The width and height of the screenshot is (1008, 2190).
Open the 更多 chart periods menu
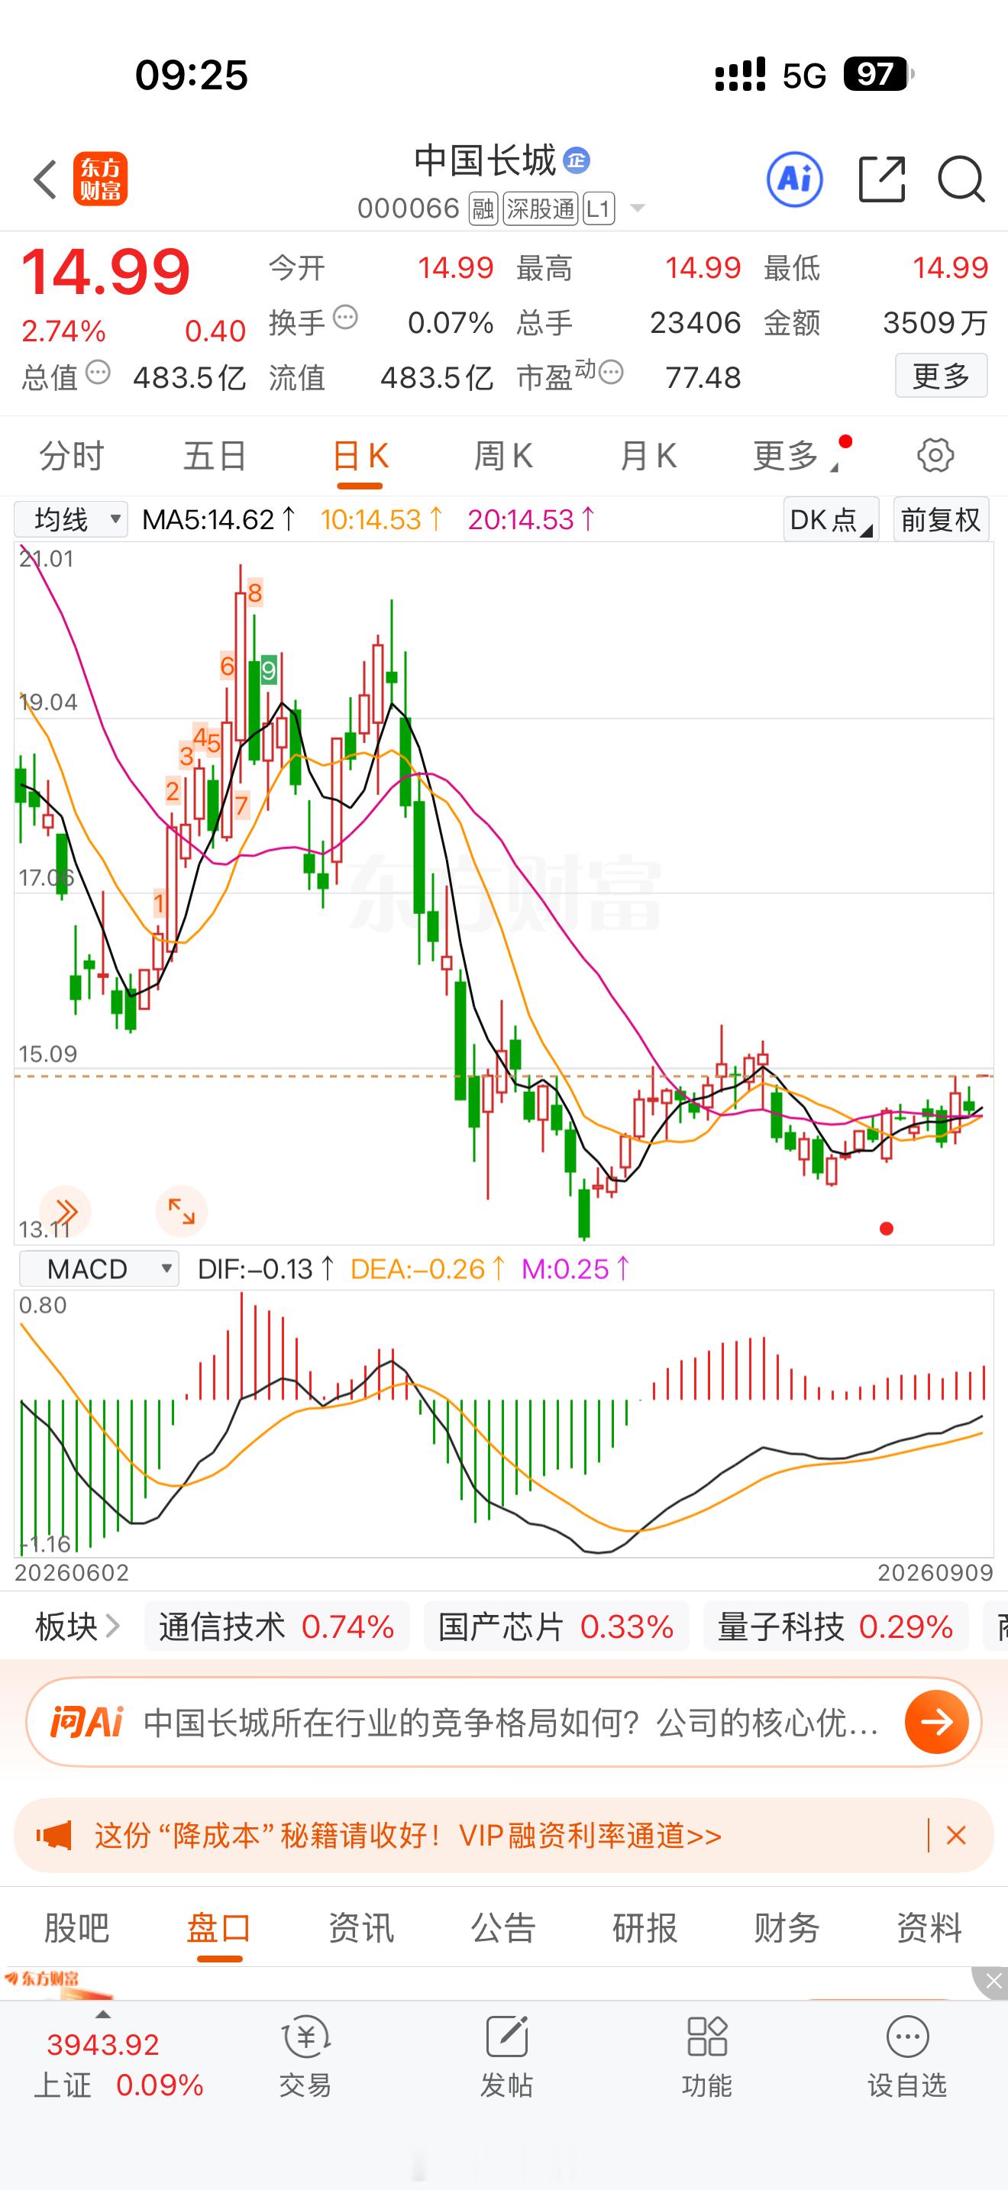pyautogui.click(x=795, y=456)
